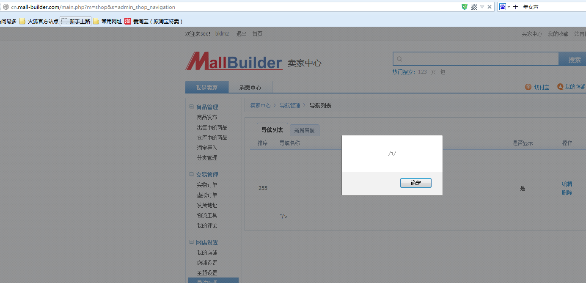The image size is (586, 283).
Task: Click the page search input field
Action: click(x=476, y=59)
